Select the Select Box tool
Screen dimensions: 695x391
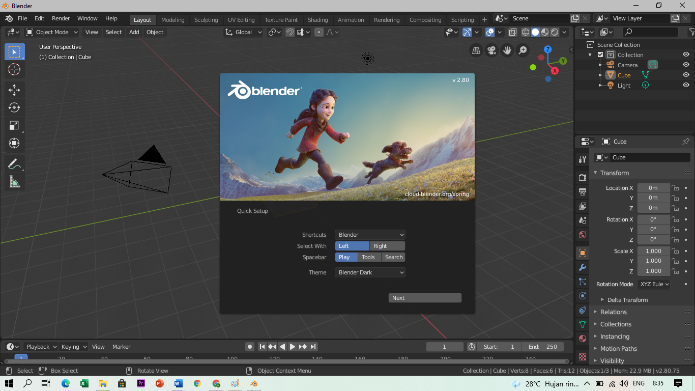(14, 52)
